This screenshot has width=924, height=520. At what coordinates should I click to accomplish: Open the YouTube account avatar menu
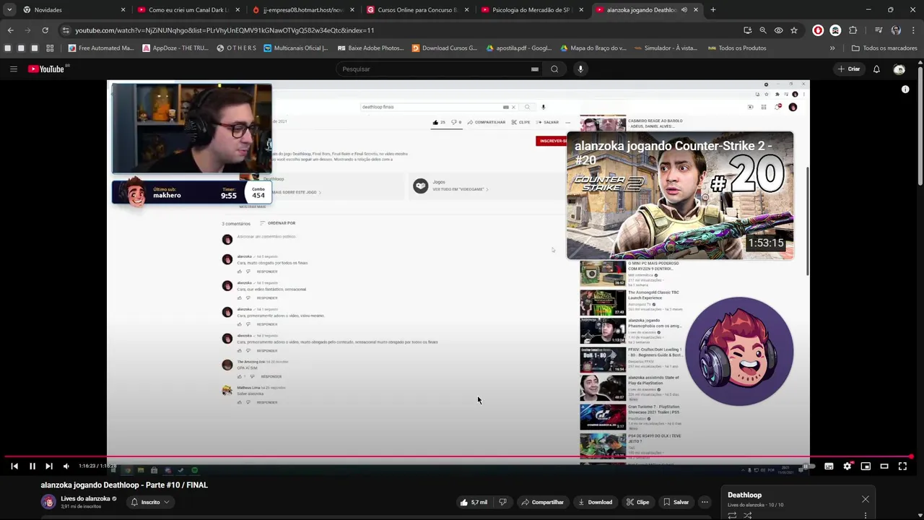pyautogui.click(x=899, y=69)
